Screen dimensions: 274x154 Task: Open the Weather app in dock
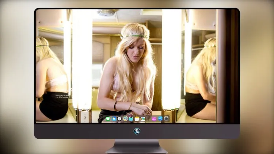tap(114, 119)
